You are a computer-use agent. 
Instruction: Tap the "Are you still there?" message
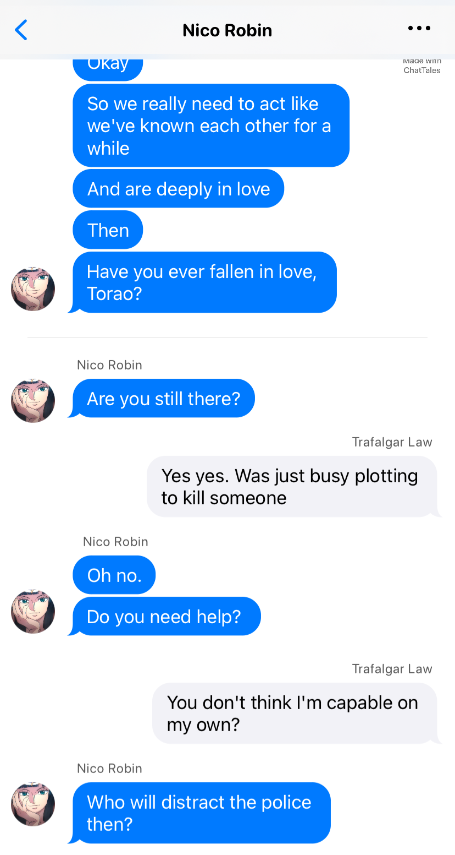(x=163, y=398)
